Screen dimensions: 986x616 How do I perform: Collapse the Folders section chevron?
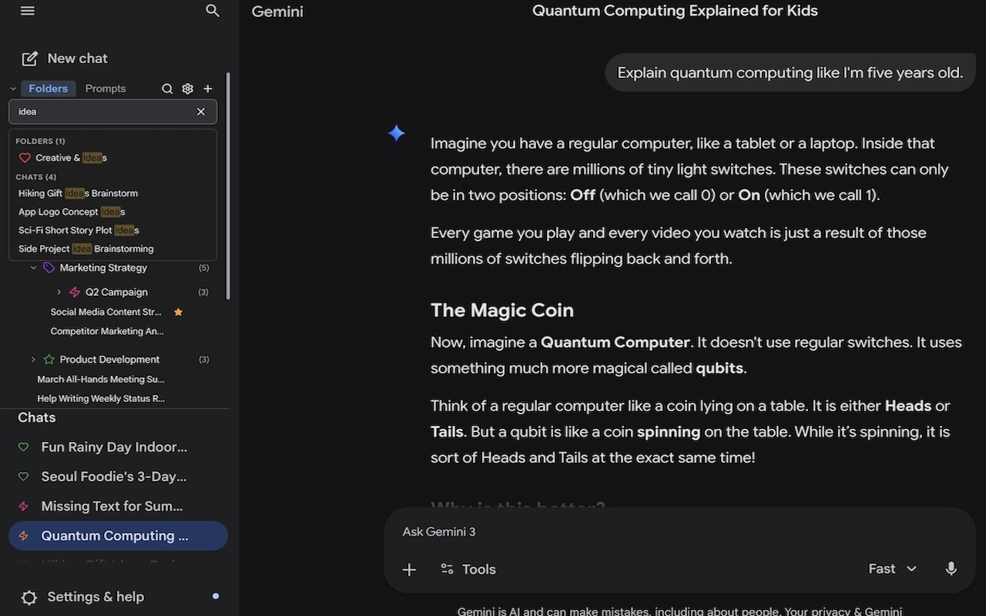tap(13, 89)
